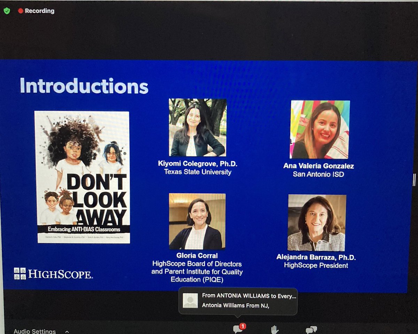The height and width of the screenshot is (334, 418).
Task: Click 'San Antonio ISD' text
Action: pos(318,174)
